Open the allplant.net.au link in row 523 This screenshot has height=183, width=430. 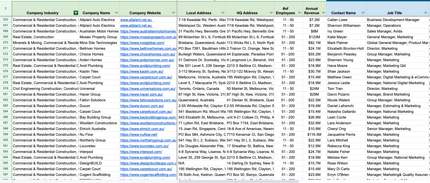pos(136,20)
